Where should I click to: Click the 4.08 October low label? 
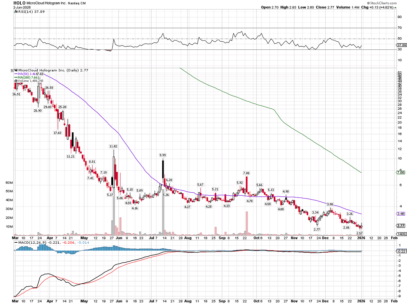coord(281,210)
